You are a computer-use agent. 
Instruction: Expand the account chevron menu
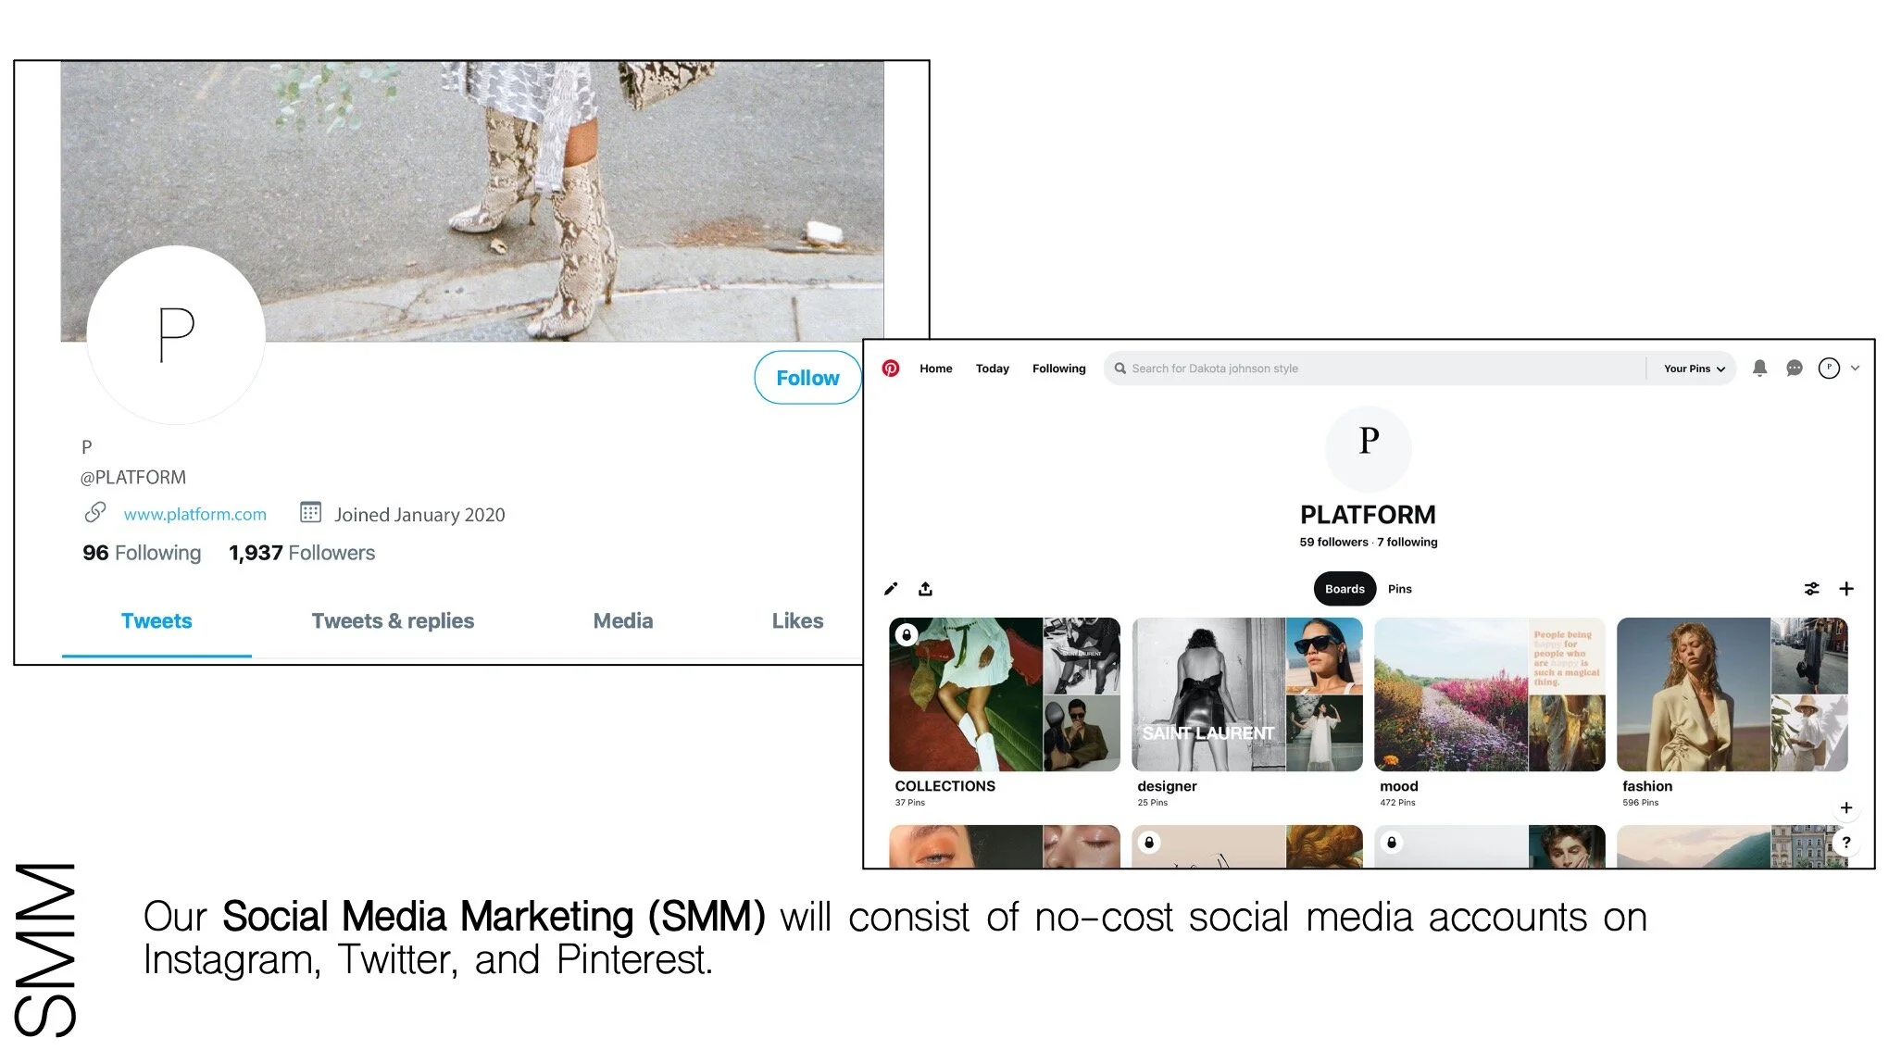(x=1855, y=369)
